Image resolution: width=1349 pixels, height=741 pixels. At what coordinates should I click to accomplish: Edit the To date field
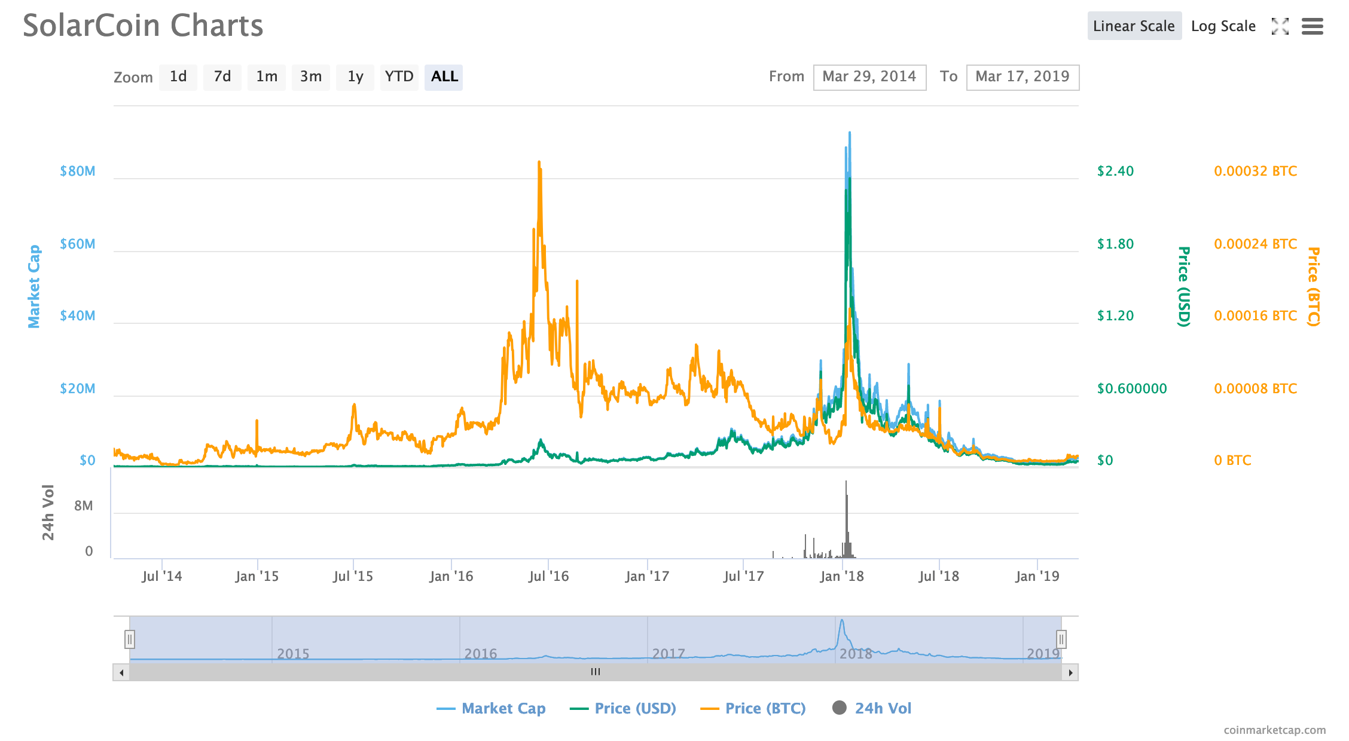(x=1023, y=77)
